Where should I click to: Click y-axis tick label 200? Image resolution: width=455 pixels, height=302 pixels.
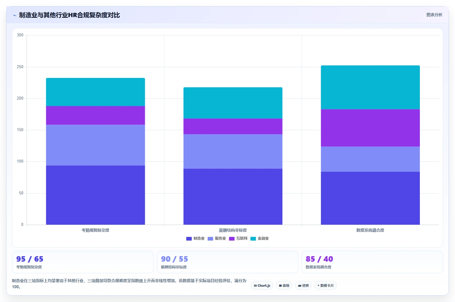(20, 98)
